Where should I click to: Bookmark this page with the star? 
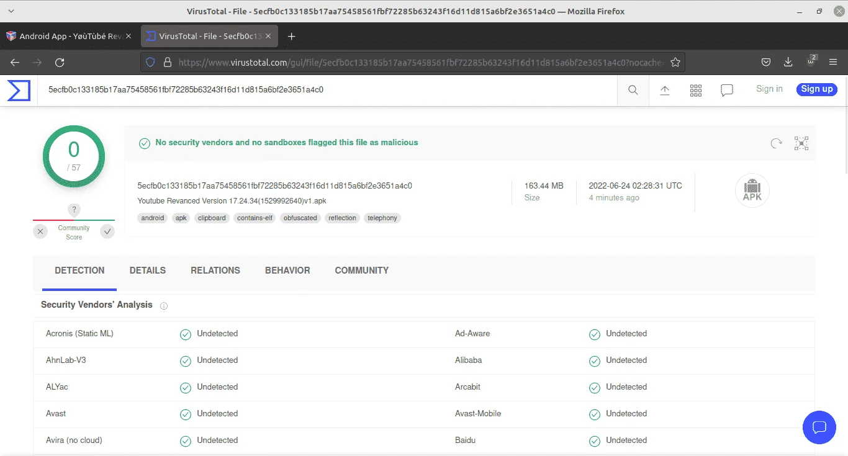tap(675, 62)
